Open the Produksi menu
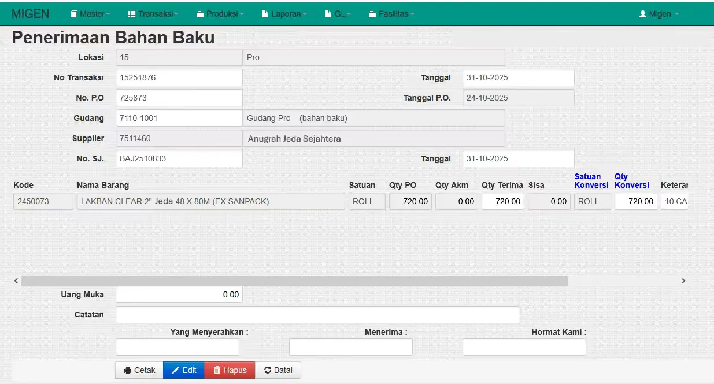This screenshot has width=714, height=384. point(220,14)
